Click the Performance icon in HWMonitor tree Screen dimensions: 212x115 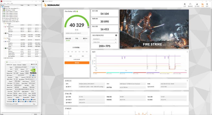6,58
